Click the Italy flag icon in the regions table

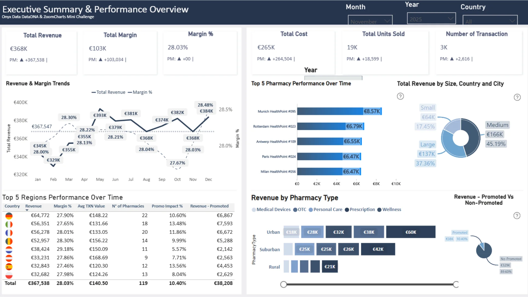tap(9, 224)
